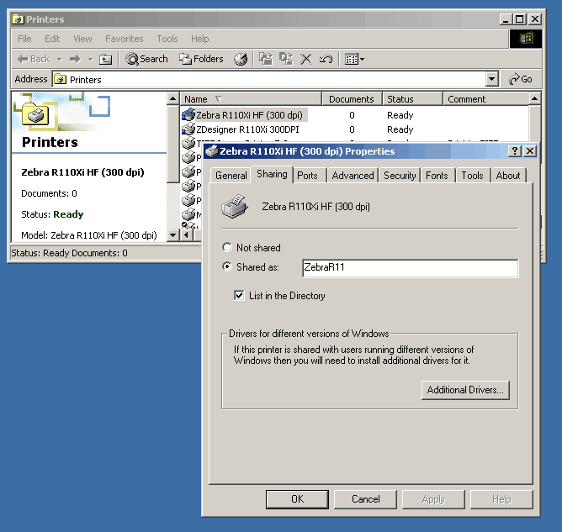Click the question mark help icon in Properties title bar

tap(515, 151)
